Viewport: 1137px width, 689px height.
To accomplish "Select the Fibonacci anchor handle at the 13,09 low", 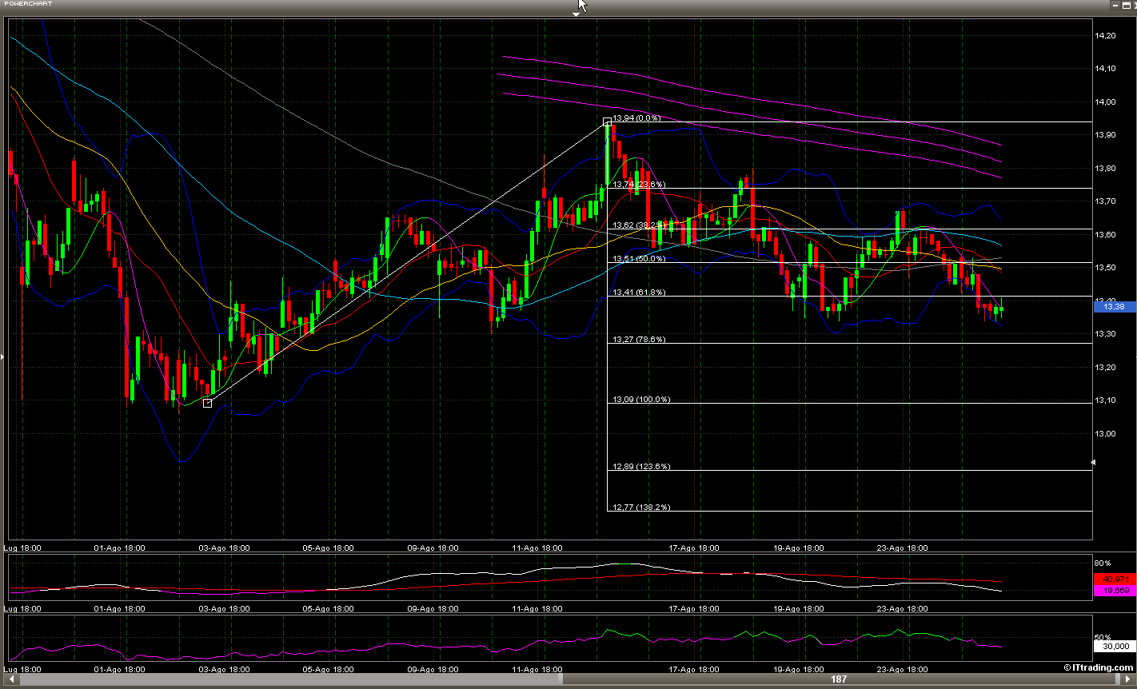I will (x=208, y=403).
